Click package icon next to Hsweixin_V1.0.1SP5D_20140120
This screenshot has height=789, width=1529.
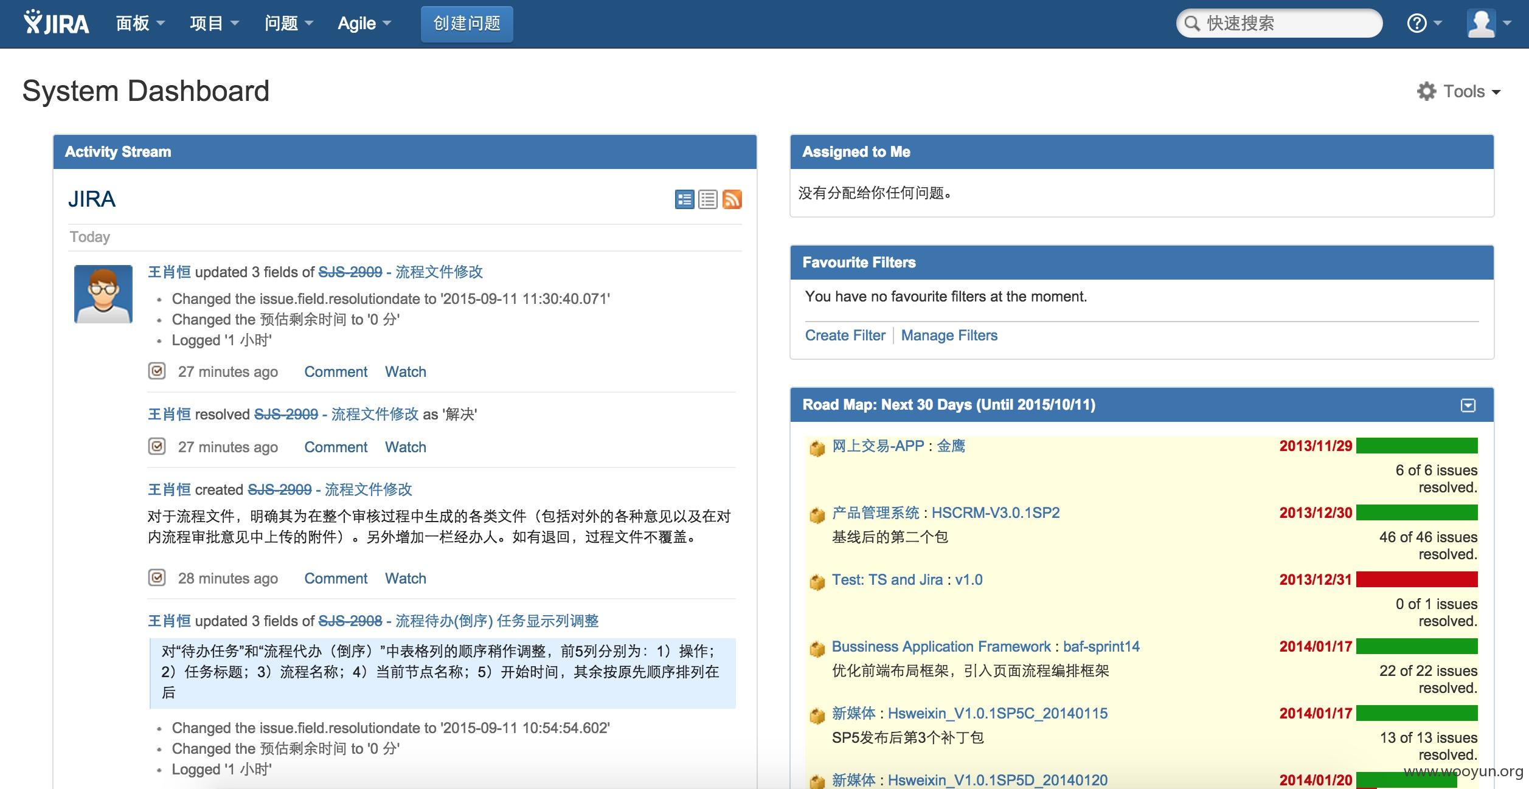pos(817,781)
